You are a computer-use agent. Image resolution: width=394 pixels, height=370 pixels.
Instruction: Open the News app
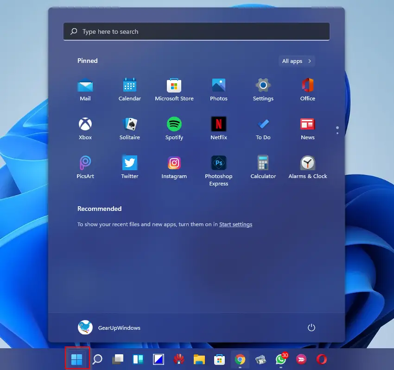pyautogui.click(x=308, y=129)
